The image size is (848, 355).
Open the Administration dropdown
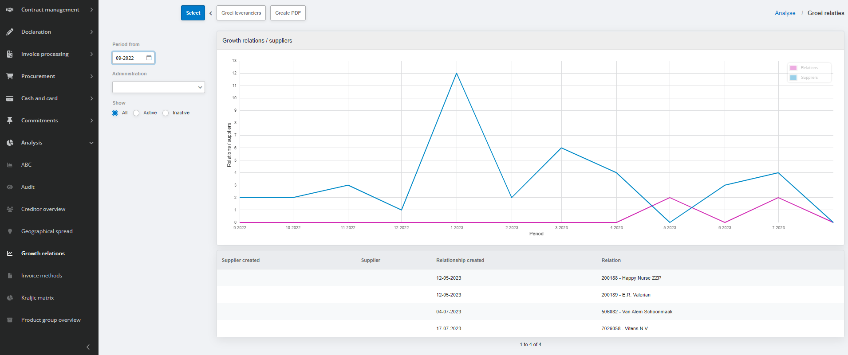coord(158,87)
